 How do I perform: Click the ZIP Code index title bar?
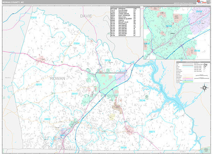[125, 7]
